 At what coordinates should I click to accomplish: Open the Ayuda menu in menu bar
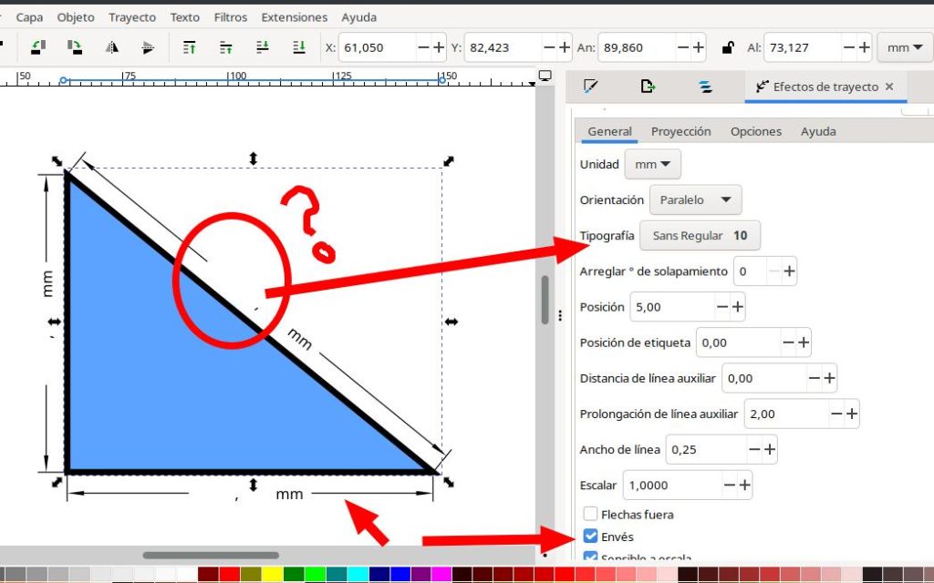click(x=358, y=17)
